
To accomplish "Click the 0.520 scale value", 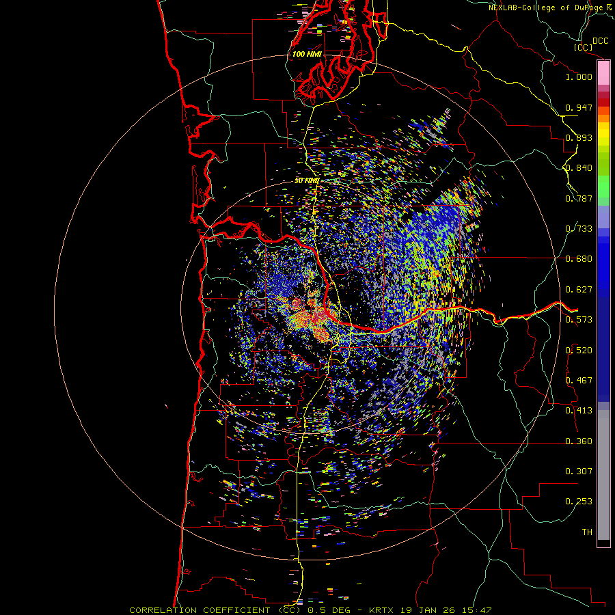I will [579, 351].
